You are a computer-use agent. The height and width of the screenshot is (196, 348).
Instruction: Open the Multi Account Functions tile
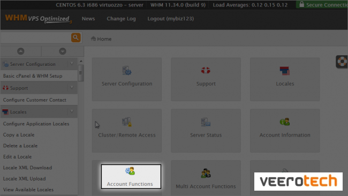206,178
